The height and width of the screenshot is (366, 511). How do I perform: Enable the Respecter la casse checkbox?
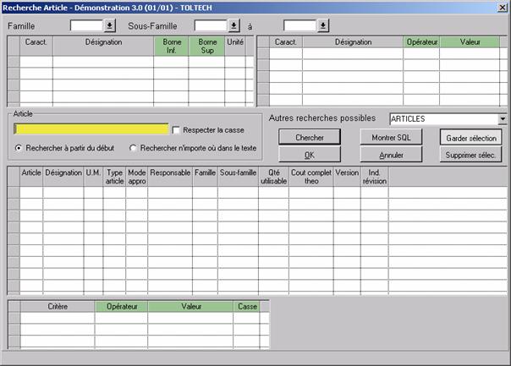[x=176, y=130]
